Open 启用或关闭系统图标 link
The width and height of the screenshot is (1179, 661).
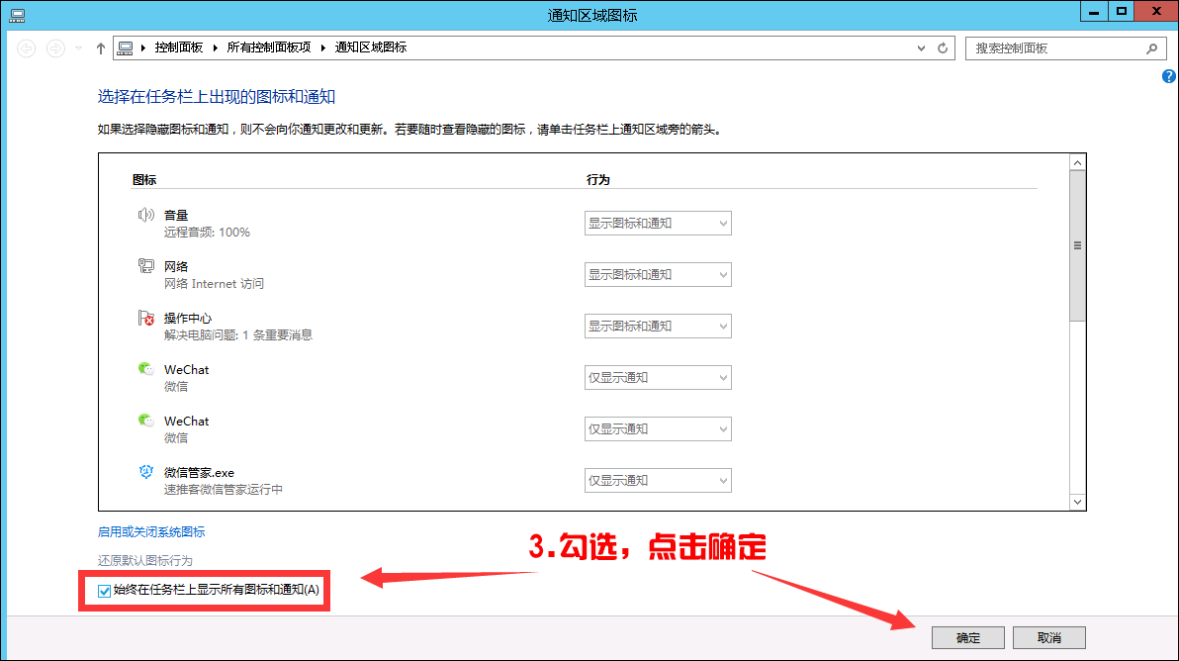(148, 531)
